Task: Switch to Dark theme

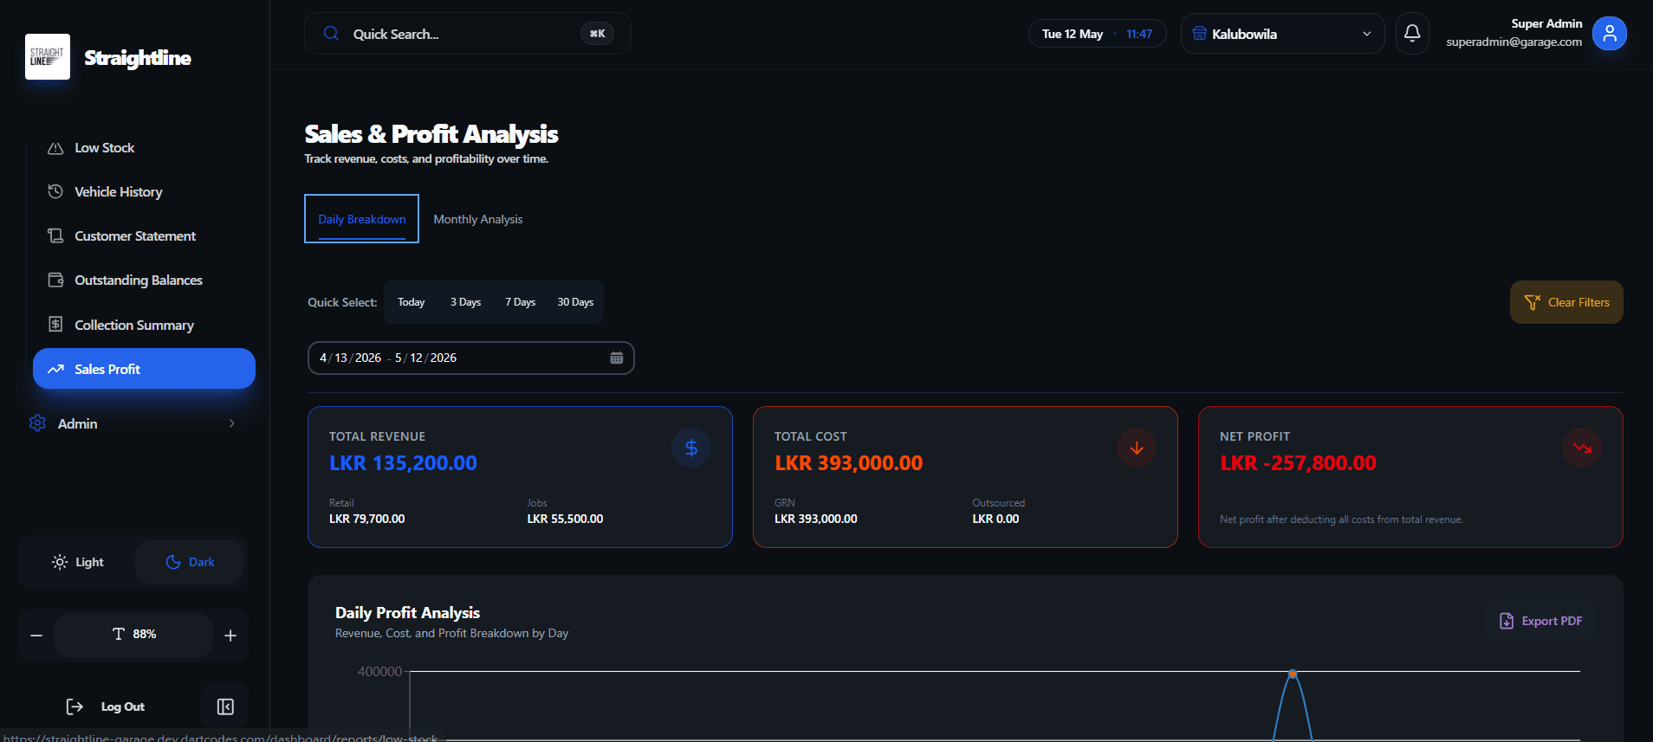Action: [189, 562]
